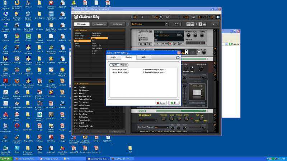Select Guitar Rig 4 In1+2 L routing row

point(143,69)
